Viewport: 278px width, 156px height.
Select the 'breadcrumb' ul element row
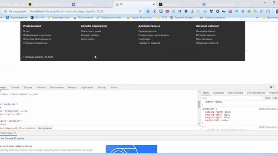tap(14, 111)
